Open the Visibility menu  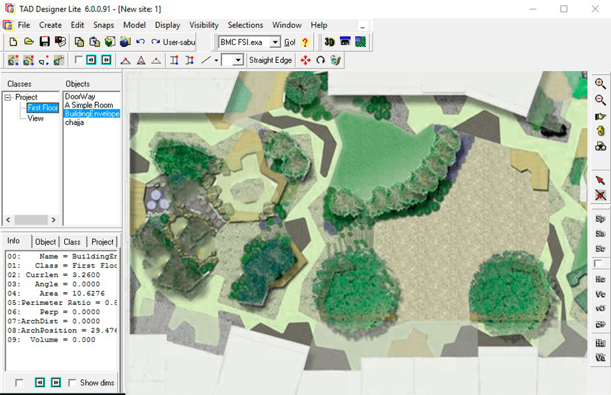204,25
